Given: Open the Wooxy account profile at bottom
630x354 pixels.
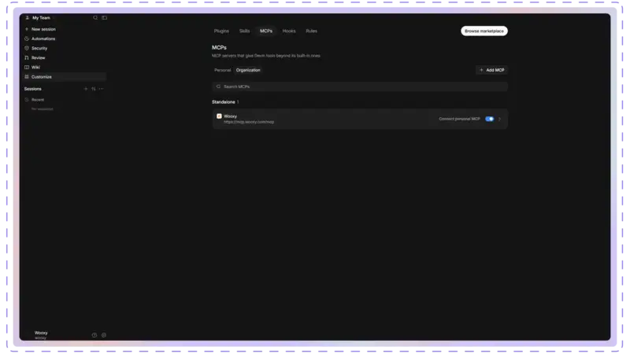Looking at the screenshot, I should 40,335.
